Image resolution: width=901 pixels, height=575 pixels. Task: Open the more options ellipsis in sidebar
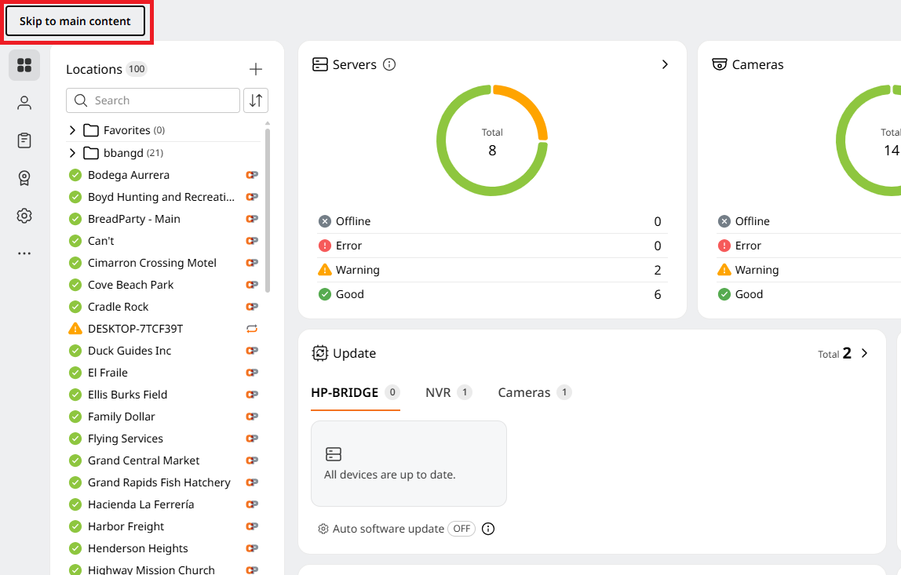tap(24, 253)
